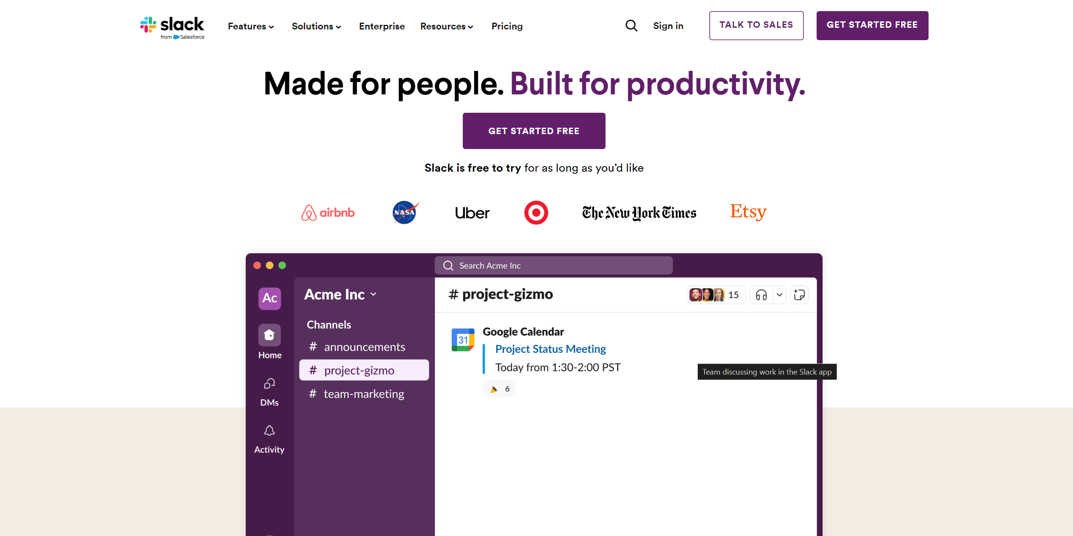The image size is (1073, 536).
Task: Select the Acme Inc workspace 'Ac' icon
Action: tap(270, 298)
